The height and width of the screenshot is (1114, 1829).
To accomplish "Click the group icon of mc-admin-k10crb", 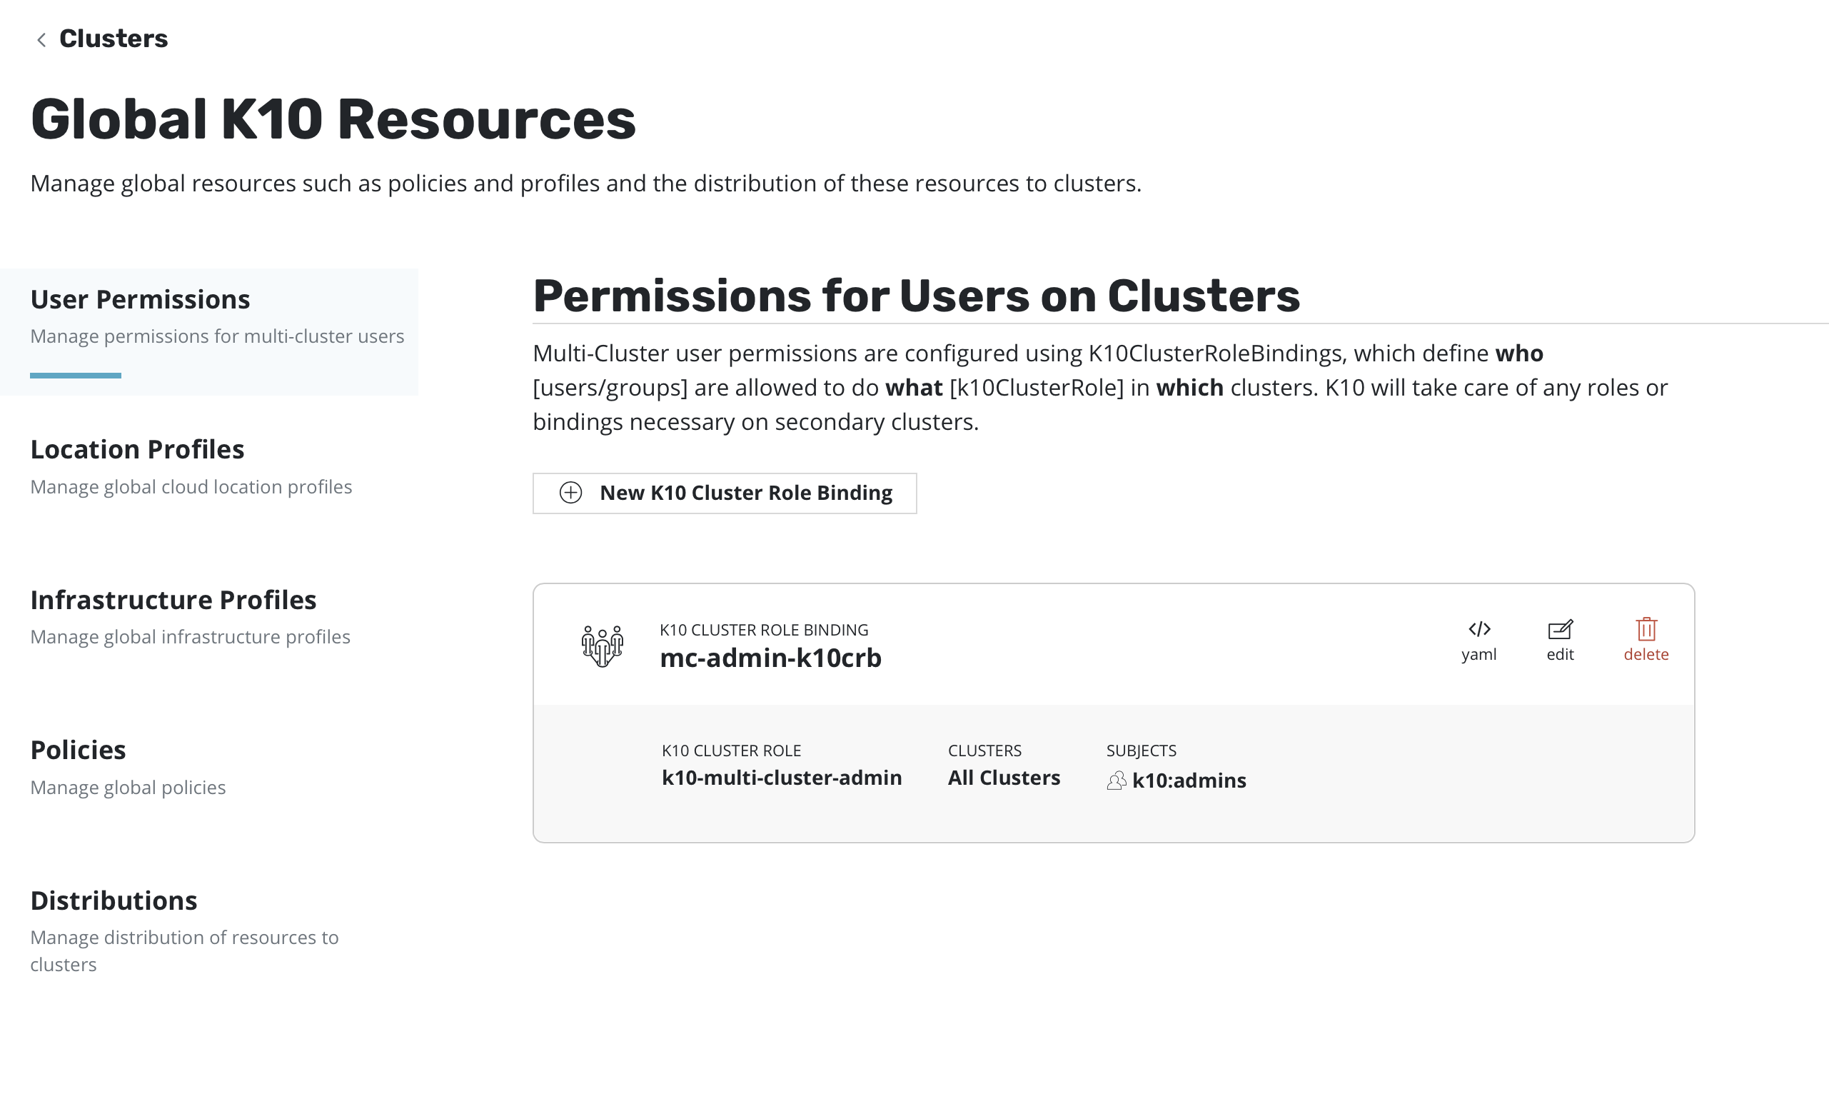I will pos(602,646).
